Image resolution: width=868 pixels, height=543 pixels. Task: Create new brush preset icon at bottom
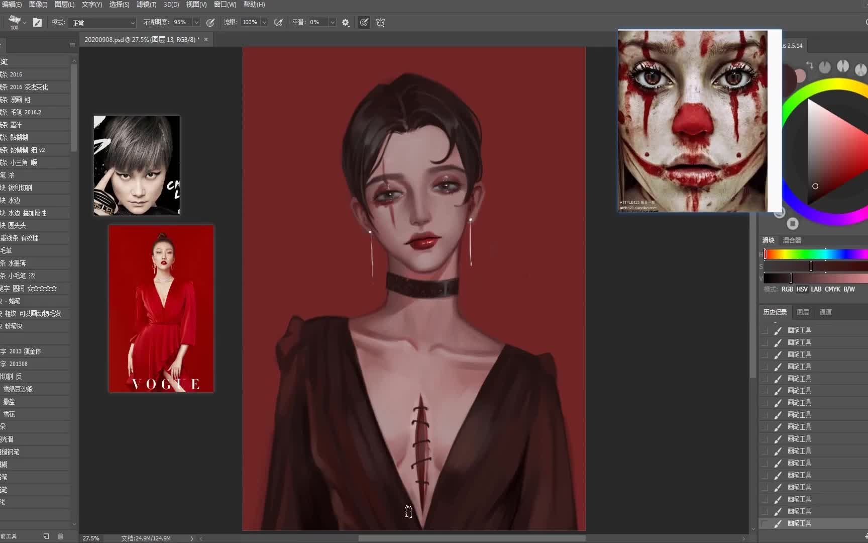46,536
